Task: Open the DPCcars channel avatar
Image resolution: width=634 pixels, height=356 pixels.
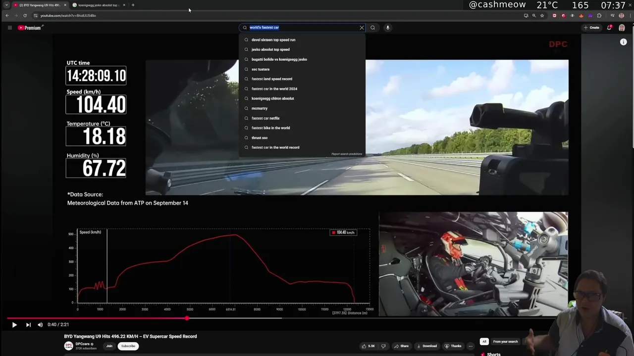Action: pyautogui.click(x=69, y=346)
